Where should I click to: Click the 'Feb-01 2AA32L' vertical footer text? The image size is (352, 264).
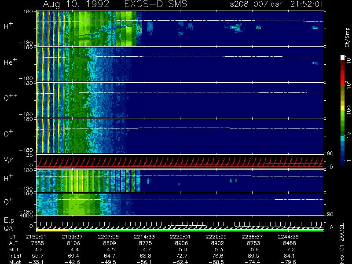(x=342, y=244)
